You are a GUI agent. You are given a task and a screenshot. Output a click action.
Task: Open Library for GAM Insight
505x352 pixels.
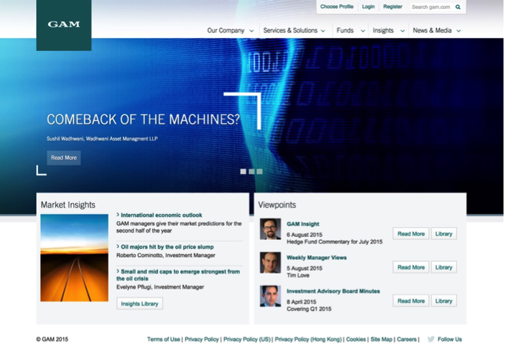pos(443,233)
